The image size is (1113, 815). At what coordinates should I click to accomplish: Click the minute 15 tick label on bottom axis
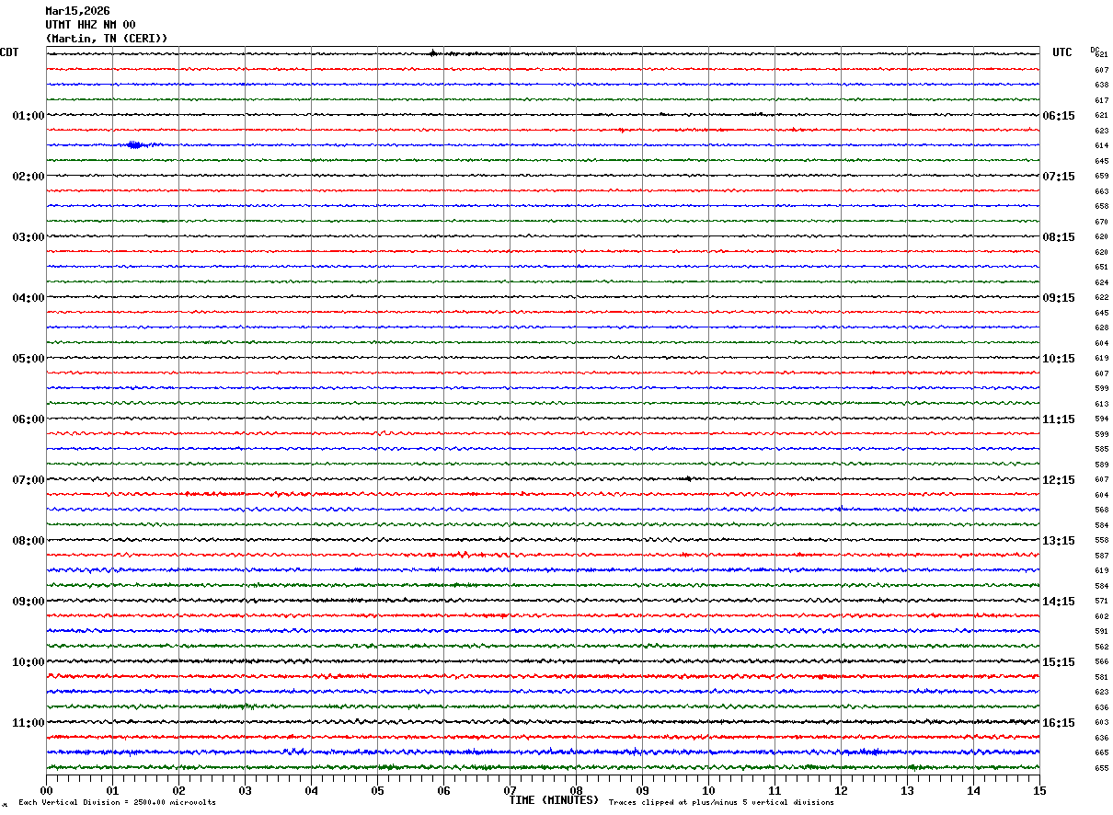coord(1038,790)
